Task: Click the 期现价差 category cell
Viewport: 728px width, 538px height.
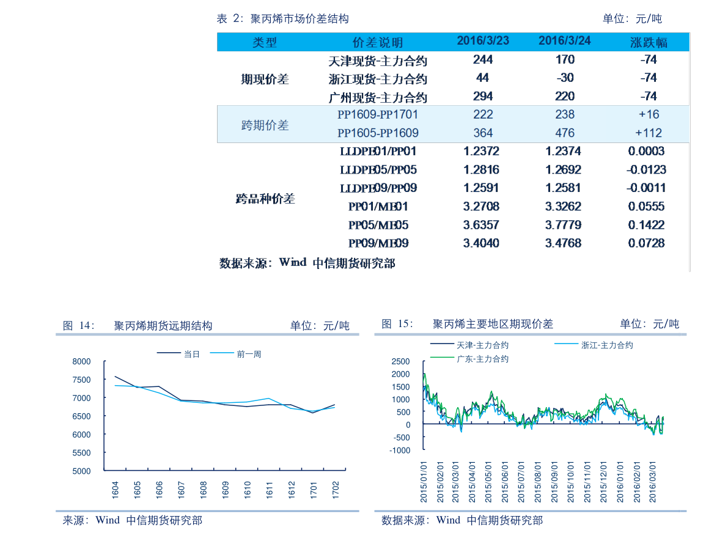Action: tap(265, 79)
